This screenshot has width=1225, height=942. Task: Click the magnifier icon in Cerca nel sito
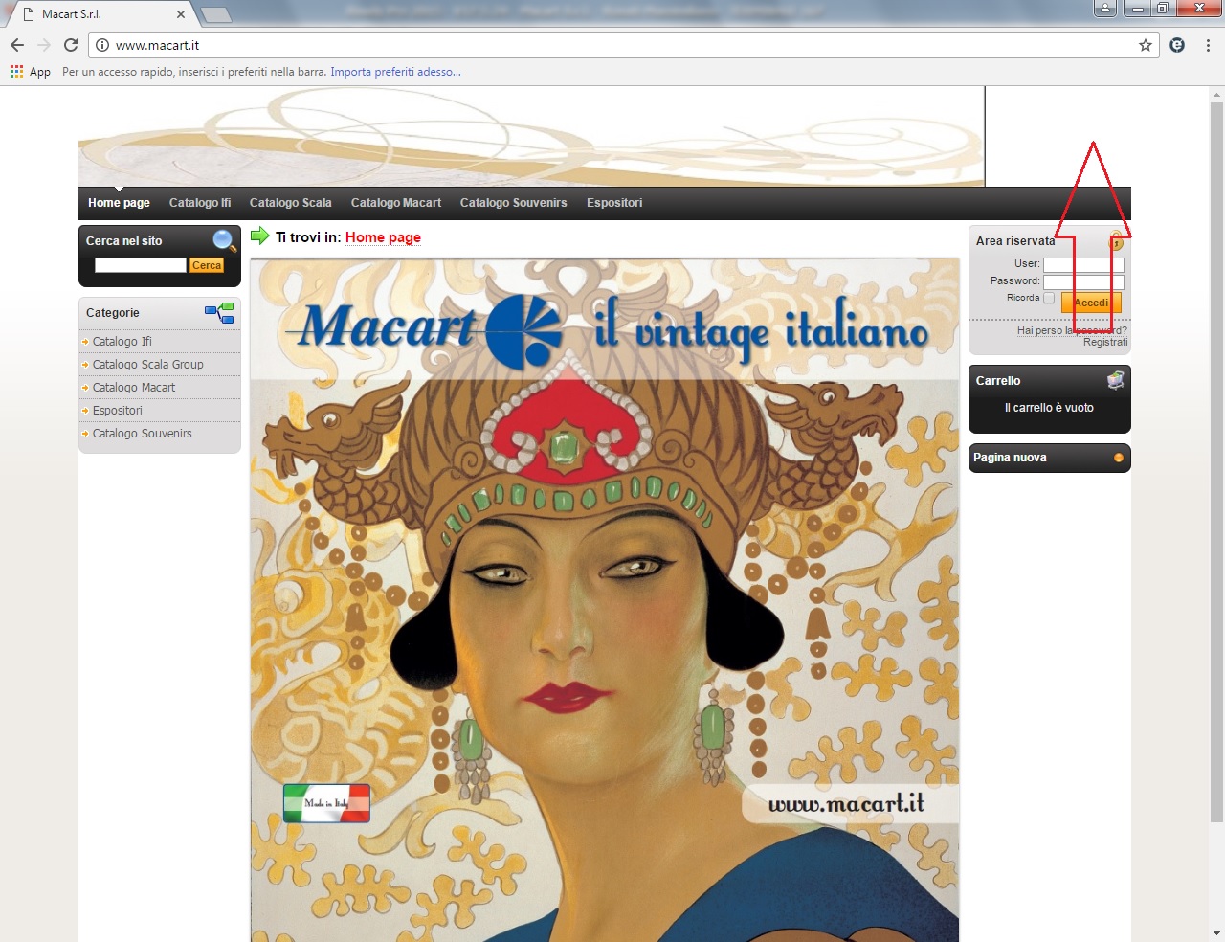[x=224, y=240]
